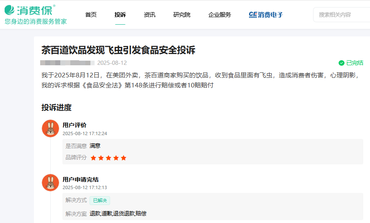
Task: Click the 已解决 tag
Action: [x=100, y=200]
